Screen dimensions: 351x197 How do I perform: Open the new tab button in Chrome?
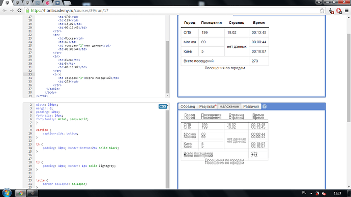pos(67,3)
